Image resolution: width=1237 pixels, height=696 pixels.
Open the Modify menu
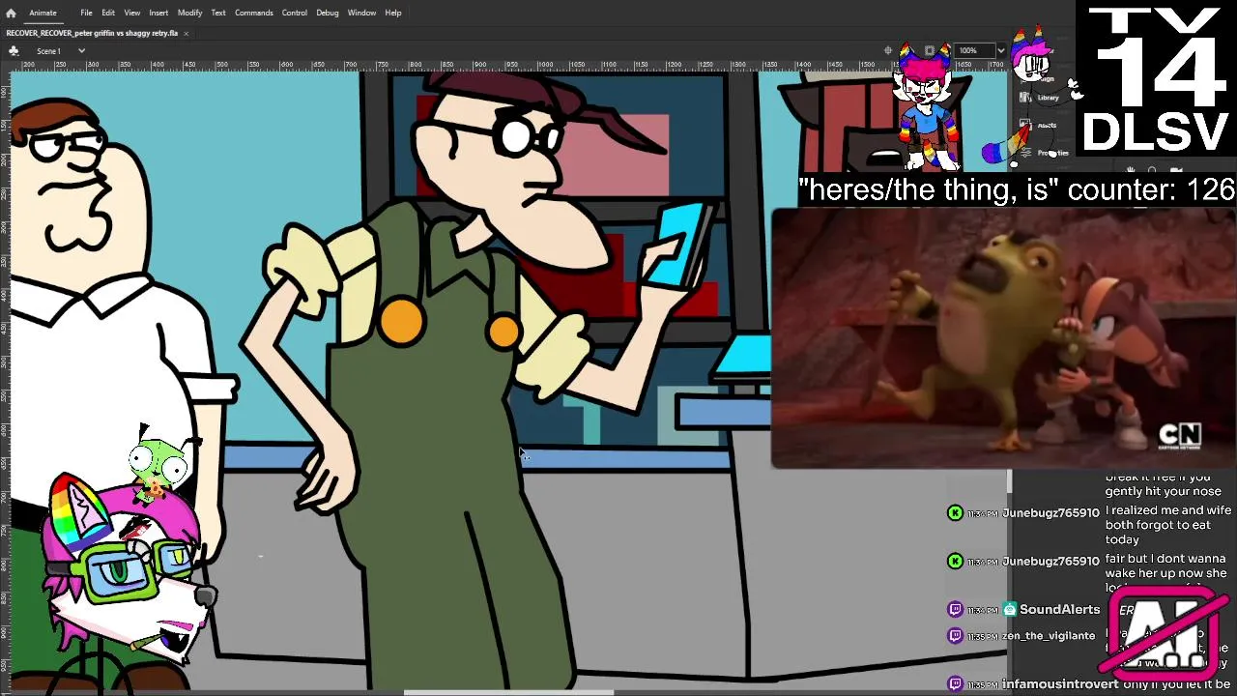click(x=189, y=13)
